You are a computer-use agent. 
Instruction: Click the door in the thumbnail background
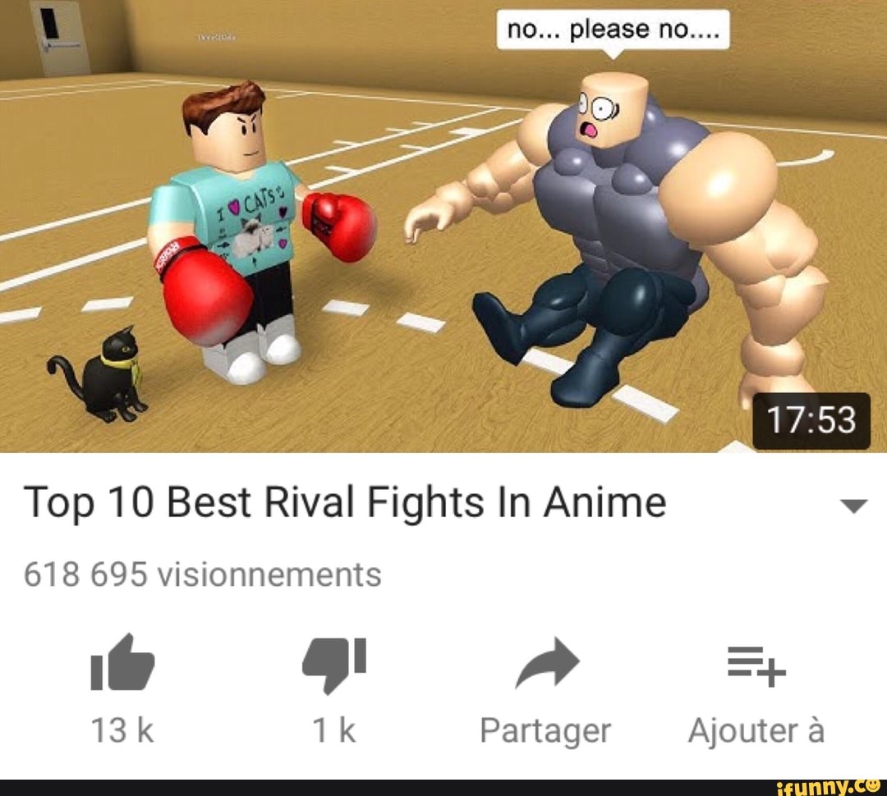click(x=59, y=37)
